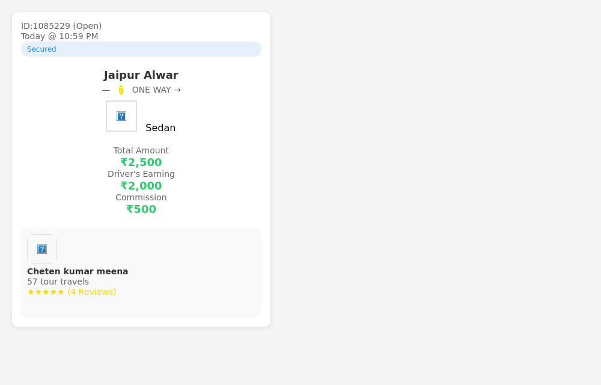The image size is (601, 385).
Task: Click the ₹500 commission value
Action: click(x=141, y=209)
